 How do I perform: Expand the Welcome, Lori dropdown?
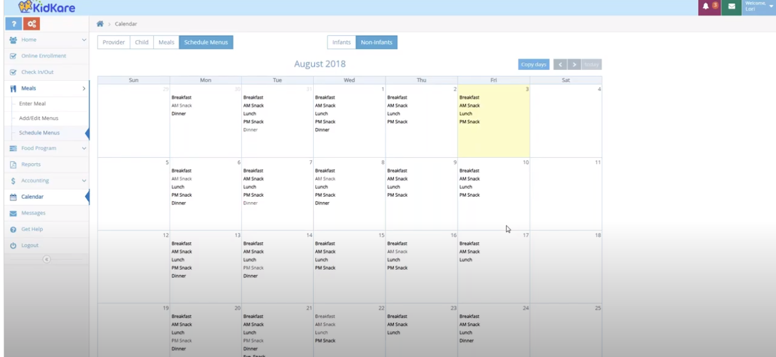click(758, 8)
